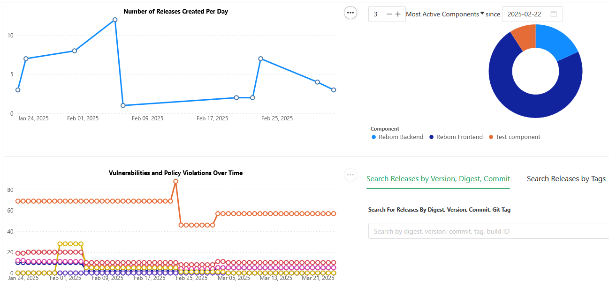Click the last data point on the releases line

[x=334, y=90]
